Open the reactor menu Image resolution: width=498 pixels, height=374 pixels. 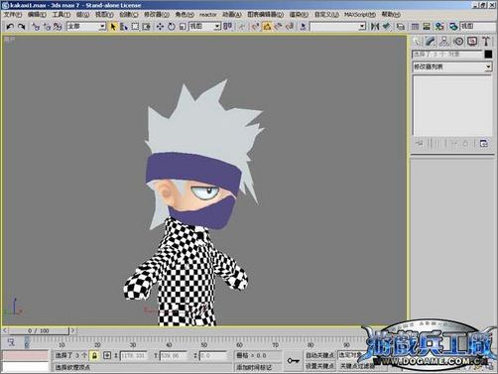(207, 15)
